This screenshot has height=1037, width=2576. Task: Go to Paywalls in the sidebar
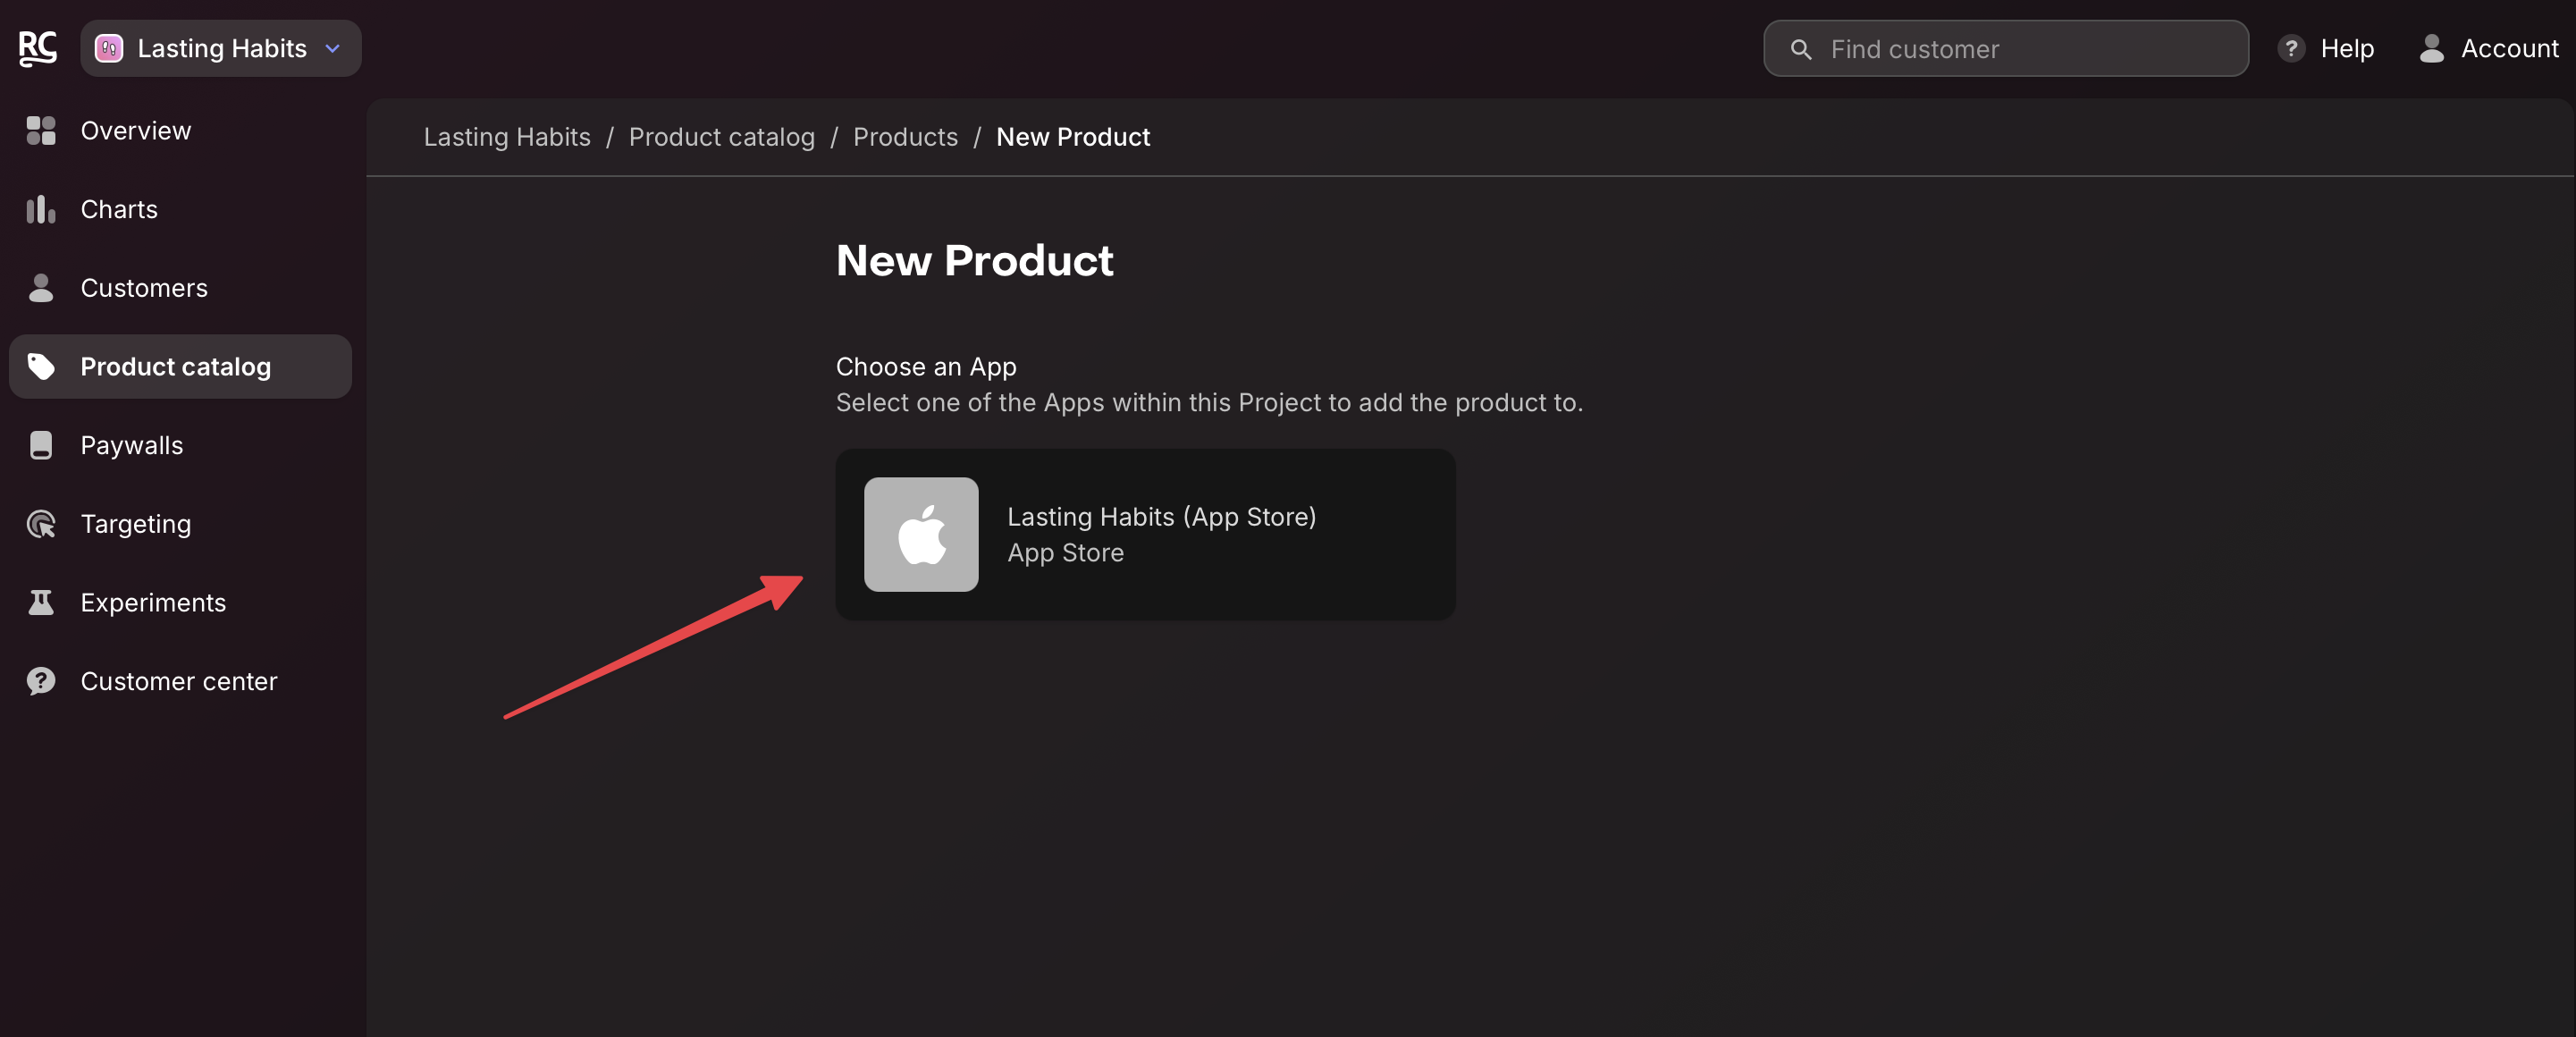pos(131,445)
